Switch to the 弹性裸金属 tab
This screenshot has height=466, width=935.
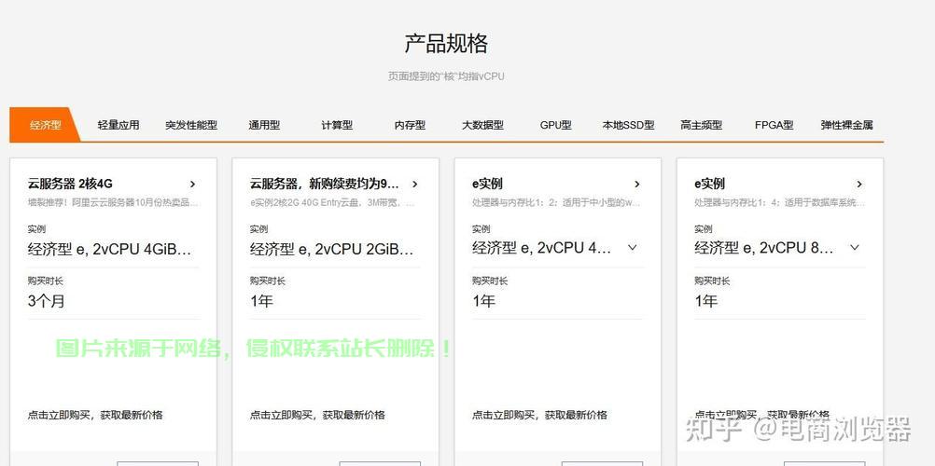pos(846,125)
